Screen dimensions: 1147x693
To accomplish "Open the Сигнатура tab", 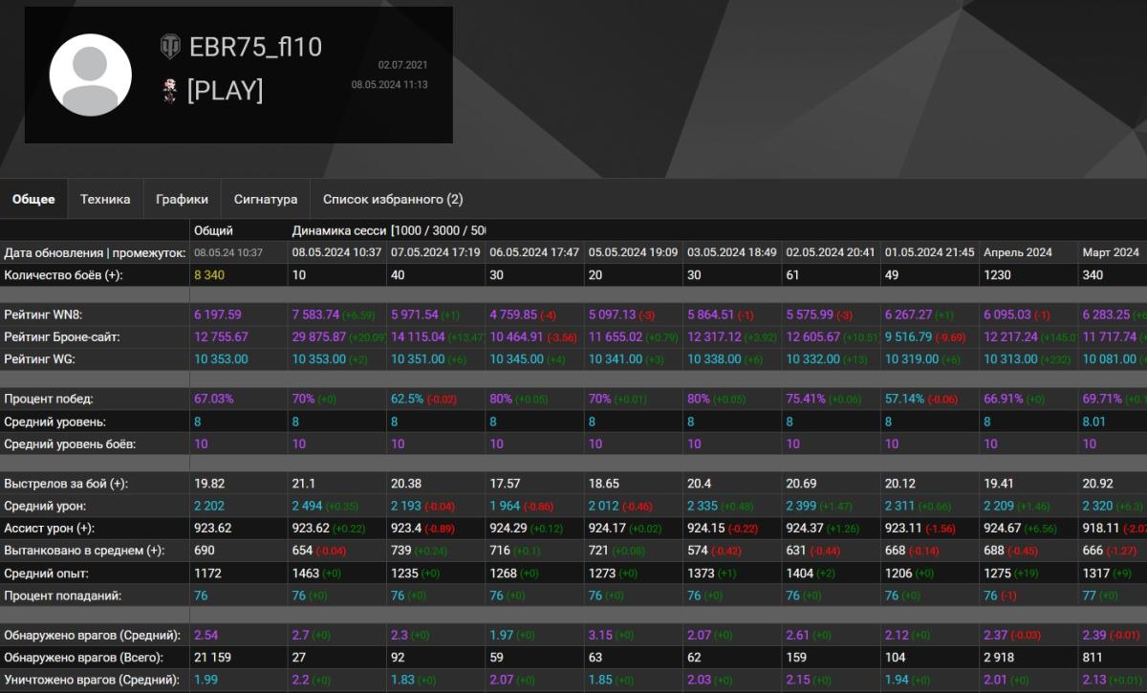I will pyautogui.click(x=266, y=200).
